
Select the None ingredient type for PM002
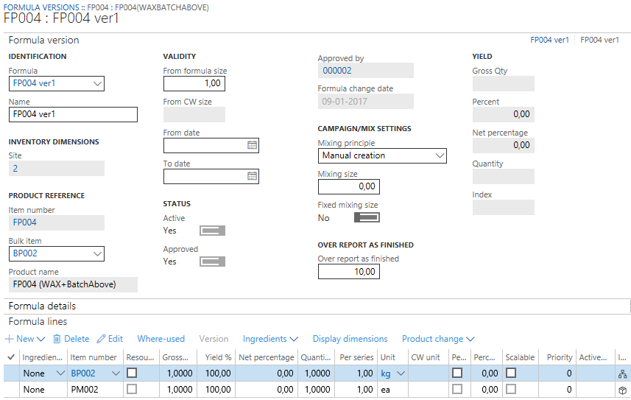click(x=43, y=390)
